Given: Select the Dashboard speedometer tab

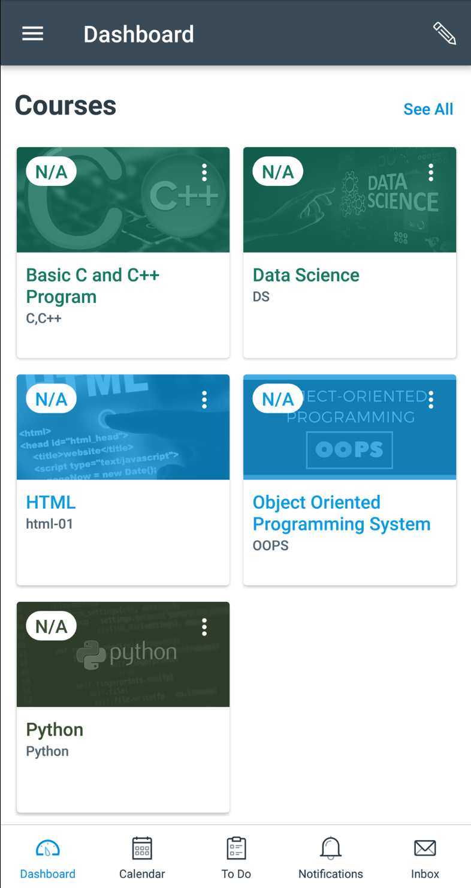Looking at the screenshot, I should [48, 848].
